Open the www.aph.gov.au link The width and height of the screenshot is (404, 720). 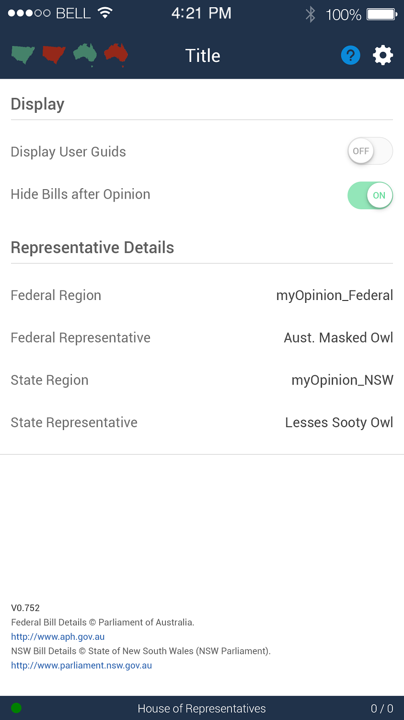tap(58, 637)
